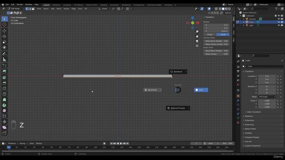Click the zoom view magnifier icon
Screen dimensions: 285x160
pos(197,32)
